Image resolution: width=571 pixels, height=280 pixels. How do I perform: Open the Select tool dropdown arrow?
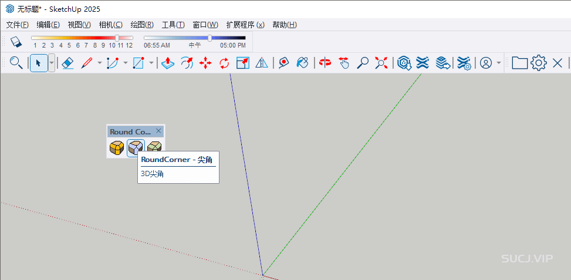(51, 63)
